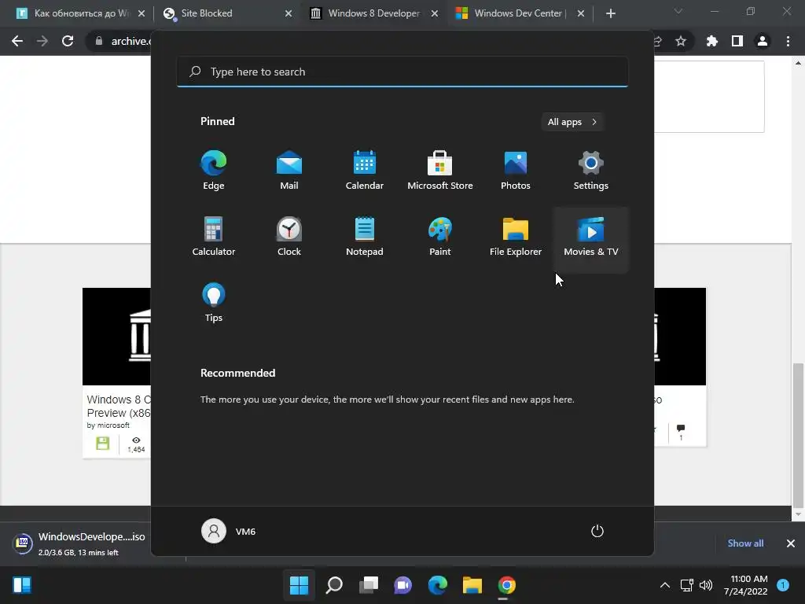The image size is (805, 604).
Task: Open taskbar Search
Action: pos(333,585)
